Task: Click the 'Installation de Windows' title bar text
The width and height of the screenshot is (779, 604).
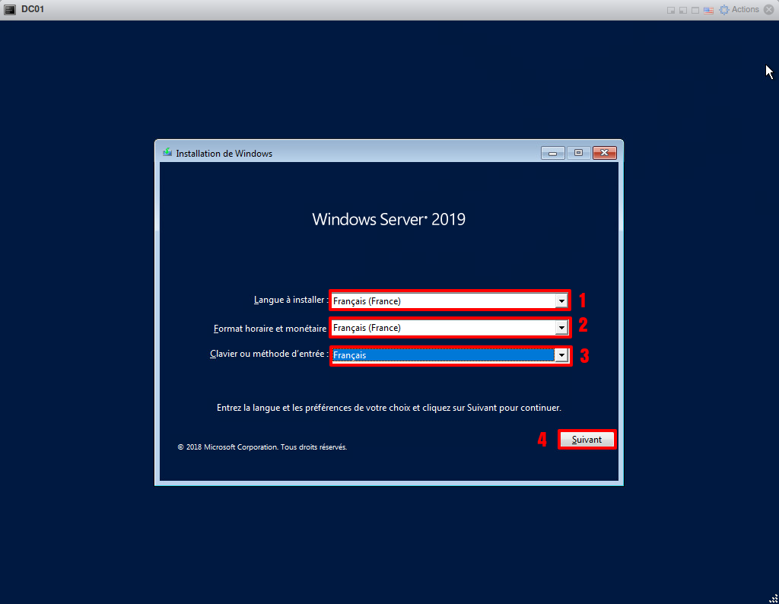Action: 224,154
